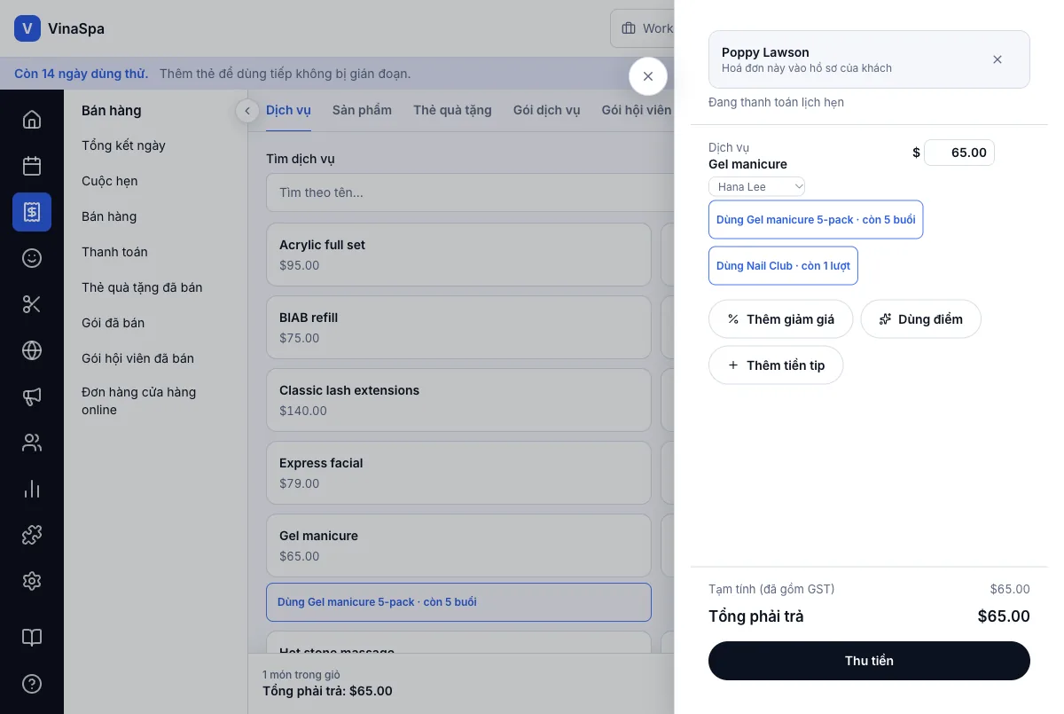Switch to the Sản phẩm tab
The width and height of the screenshot is (1064, 714).
(x=362, y=111)
